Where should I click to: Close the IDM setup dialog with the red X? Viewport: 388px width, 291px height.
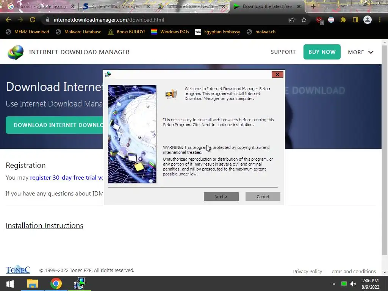[277, 75]
